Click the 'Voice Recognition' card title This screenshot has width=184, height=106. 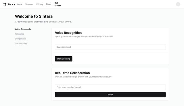click(x=68, y=33)
